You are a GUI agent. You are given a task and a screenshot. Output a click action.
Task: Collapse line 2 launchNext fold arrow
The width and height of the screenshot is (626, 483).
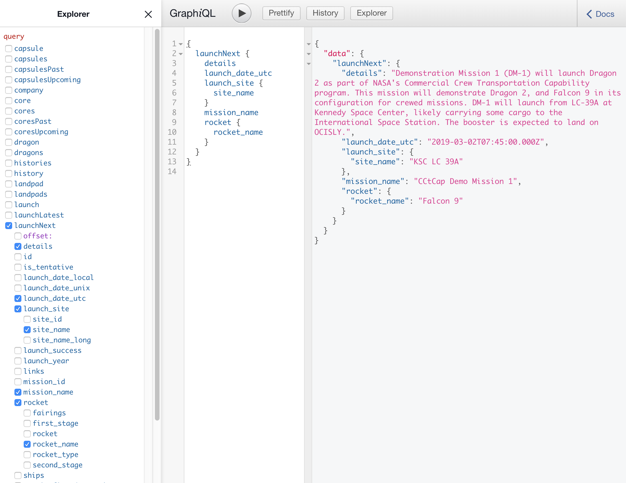coord(181,54)
